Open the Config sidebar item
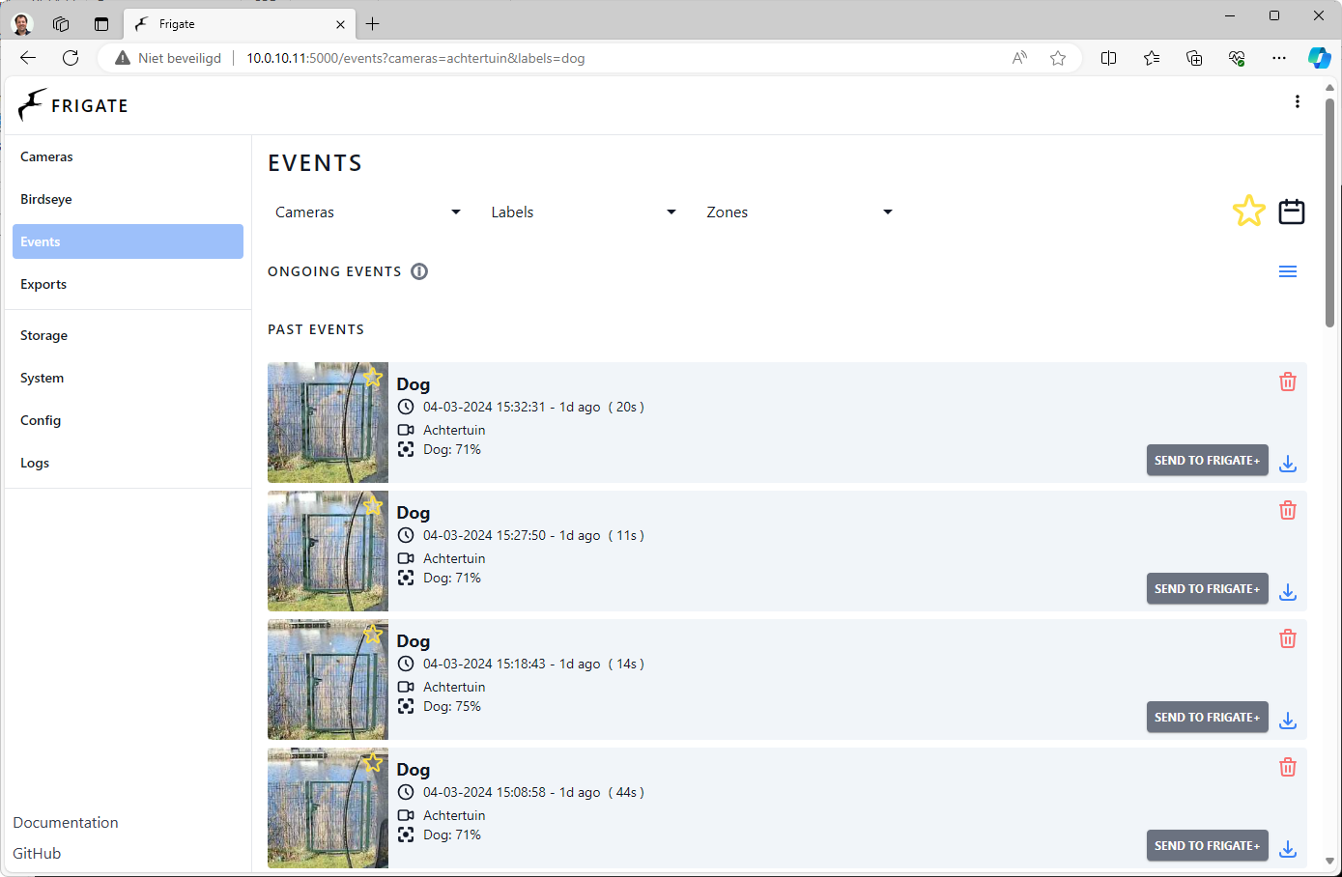Viewport: 1342px width, 877px height. (x=41, y=421)
